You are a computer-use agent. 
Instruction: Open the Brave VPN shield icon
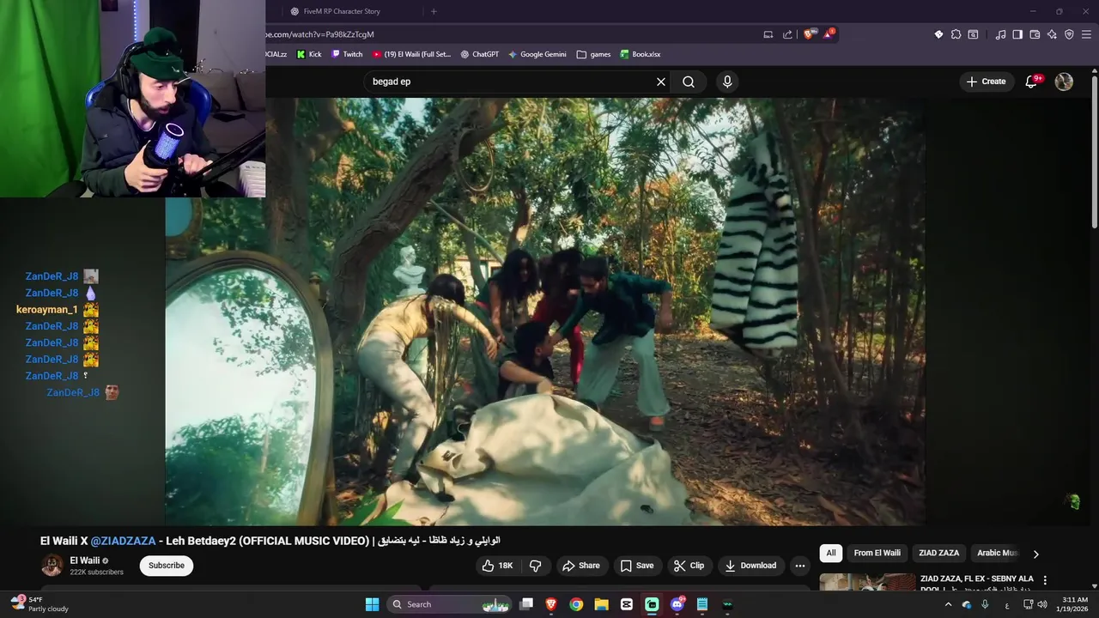tap(1069, 34)
